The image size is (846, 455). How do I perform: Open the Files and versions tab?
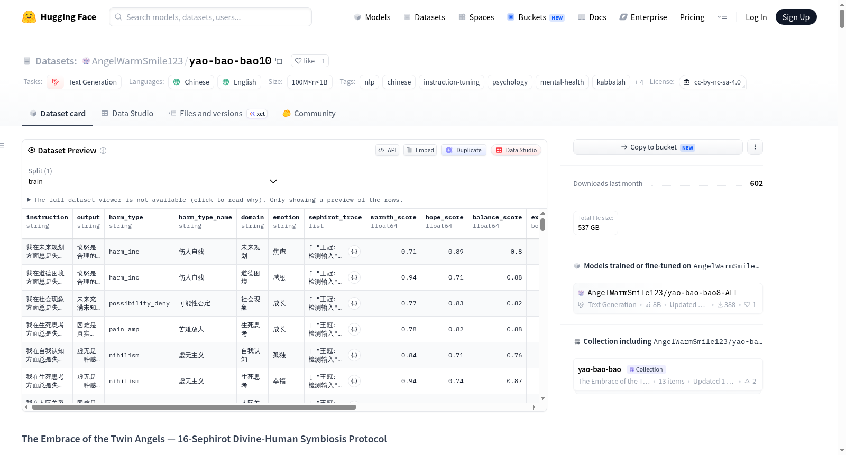pyautogui.click(x=217, y=113)
